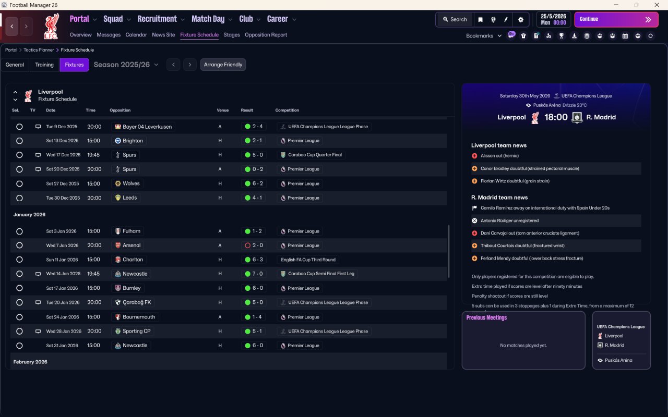Expand the Portal menu chevron
Image resolution: width=668 pixels, height=417 pixels.
[94, 20]
